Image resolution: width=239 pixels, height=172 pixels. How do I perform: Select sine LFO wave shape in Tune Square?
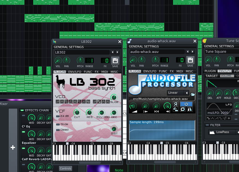pyautogui.click(x=208, y=118)
